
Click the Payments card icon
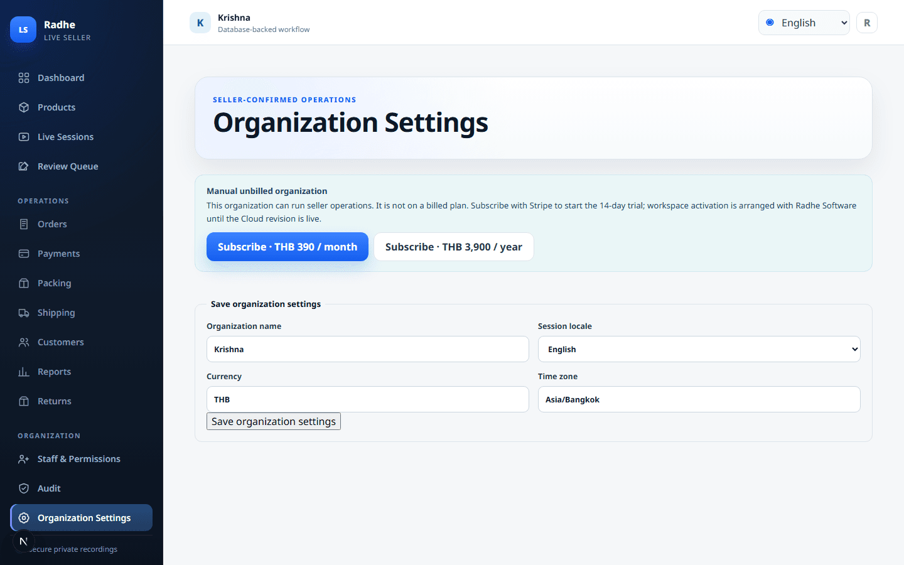(24, 254)
